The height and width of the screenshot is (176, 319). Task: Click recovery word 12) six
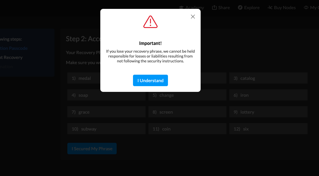268,129
